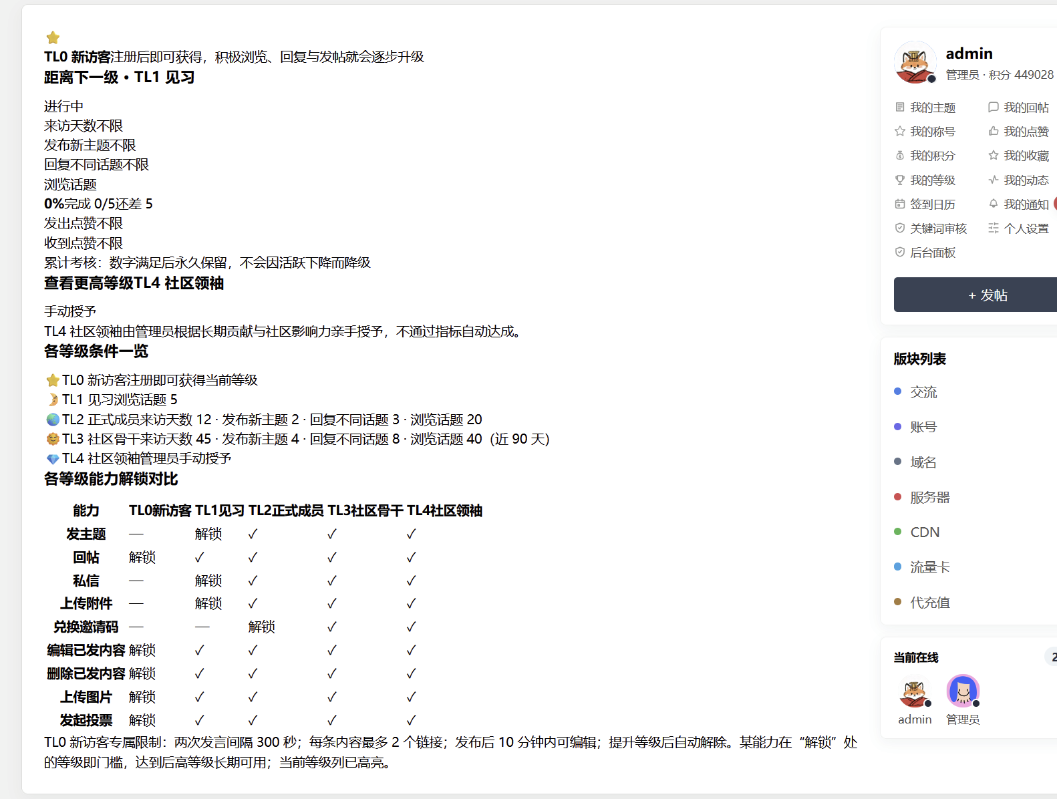Go to the 账号 board
This screenshot has width=1057, height=799.
click(923, 427)
